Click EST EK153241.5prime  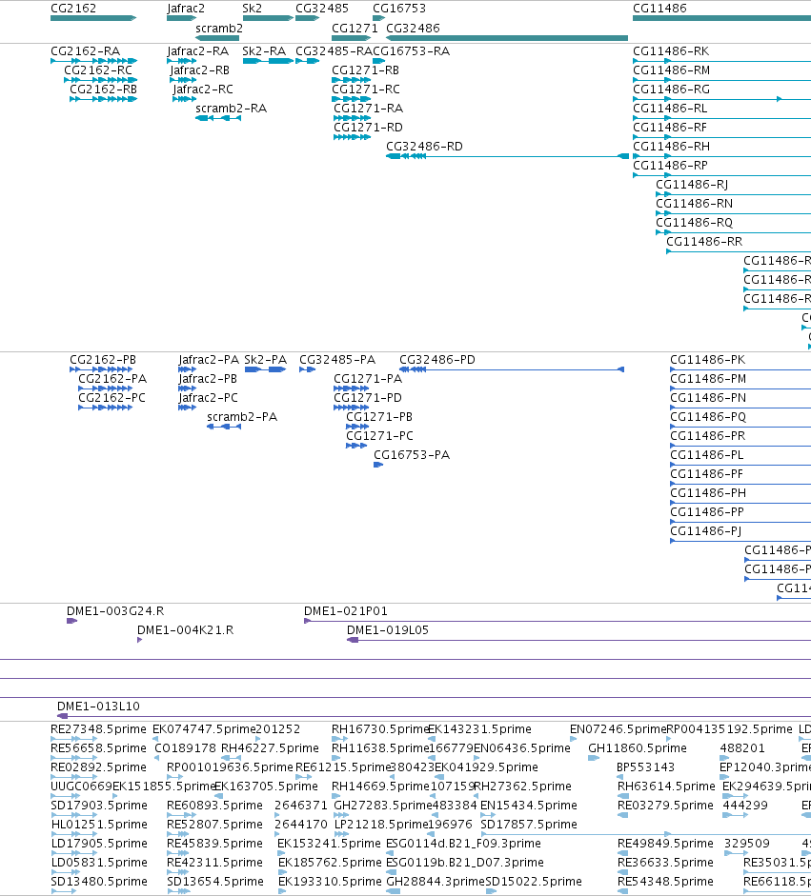[329, 844]
